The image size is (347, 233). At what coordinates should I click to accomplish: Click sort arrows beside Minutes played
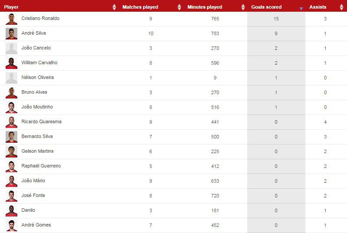tap(243, 7)
